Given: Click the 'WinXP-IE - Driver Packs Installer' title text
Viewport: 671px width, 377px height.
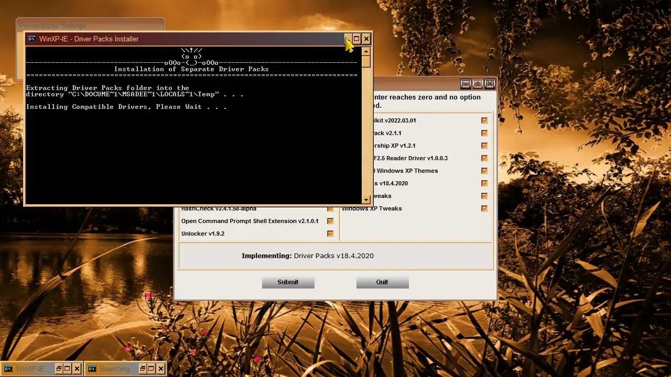Looking at the screenshot, I should 89,39.
